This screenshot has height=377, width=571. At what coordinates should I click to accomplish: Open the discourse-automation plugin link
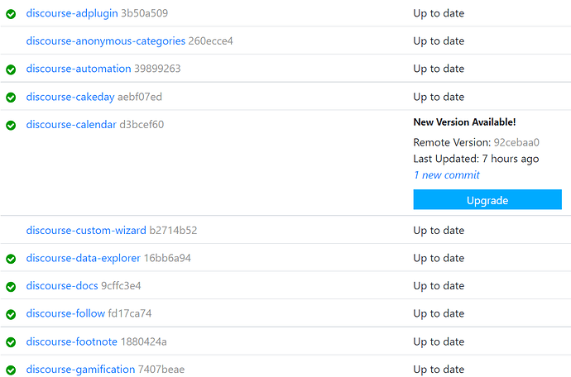(79, 69)
